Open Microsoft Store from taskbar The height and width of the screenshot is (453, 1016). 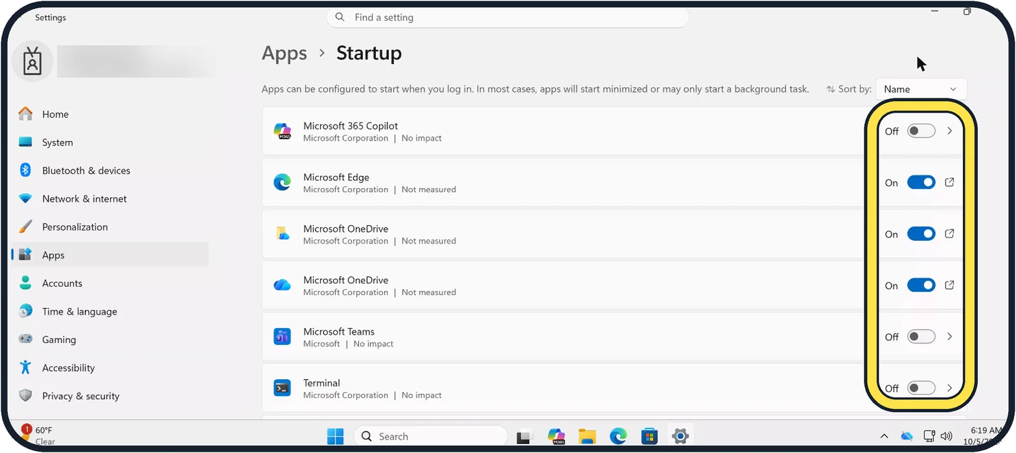pyautogui.click(x=649, y=437)
